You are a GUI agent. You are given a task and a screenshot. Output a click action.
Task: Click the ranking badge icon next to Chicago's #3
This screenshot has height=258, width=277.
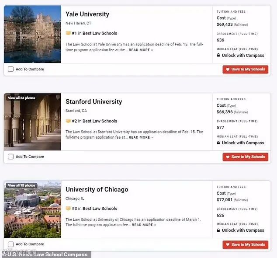click(68, 208)
